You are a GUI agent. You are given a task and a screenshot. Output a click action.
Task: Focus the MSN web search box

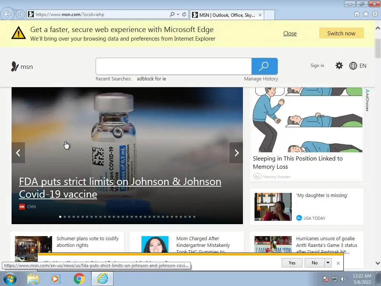tap(174, 66)
